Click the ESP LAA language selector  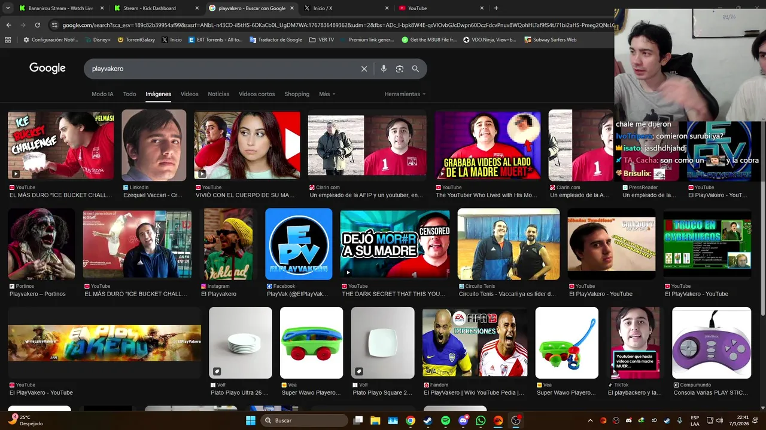[695, 420]
